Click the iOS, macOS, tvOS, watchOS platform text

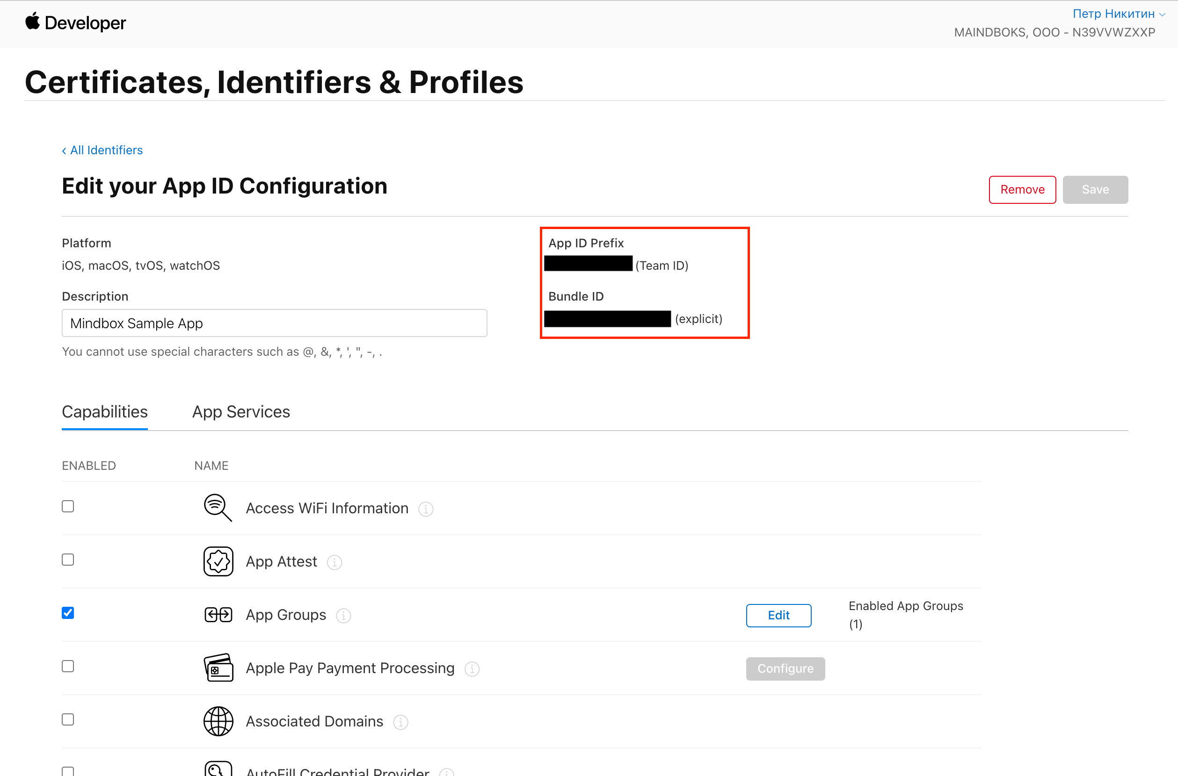click(141, 266)
